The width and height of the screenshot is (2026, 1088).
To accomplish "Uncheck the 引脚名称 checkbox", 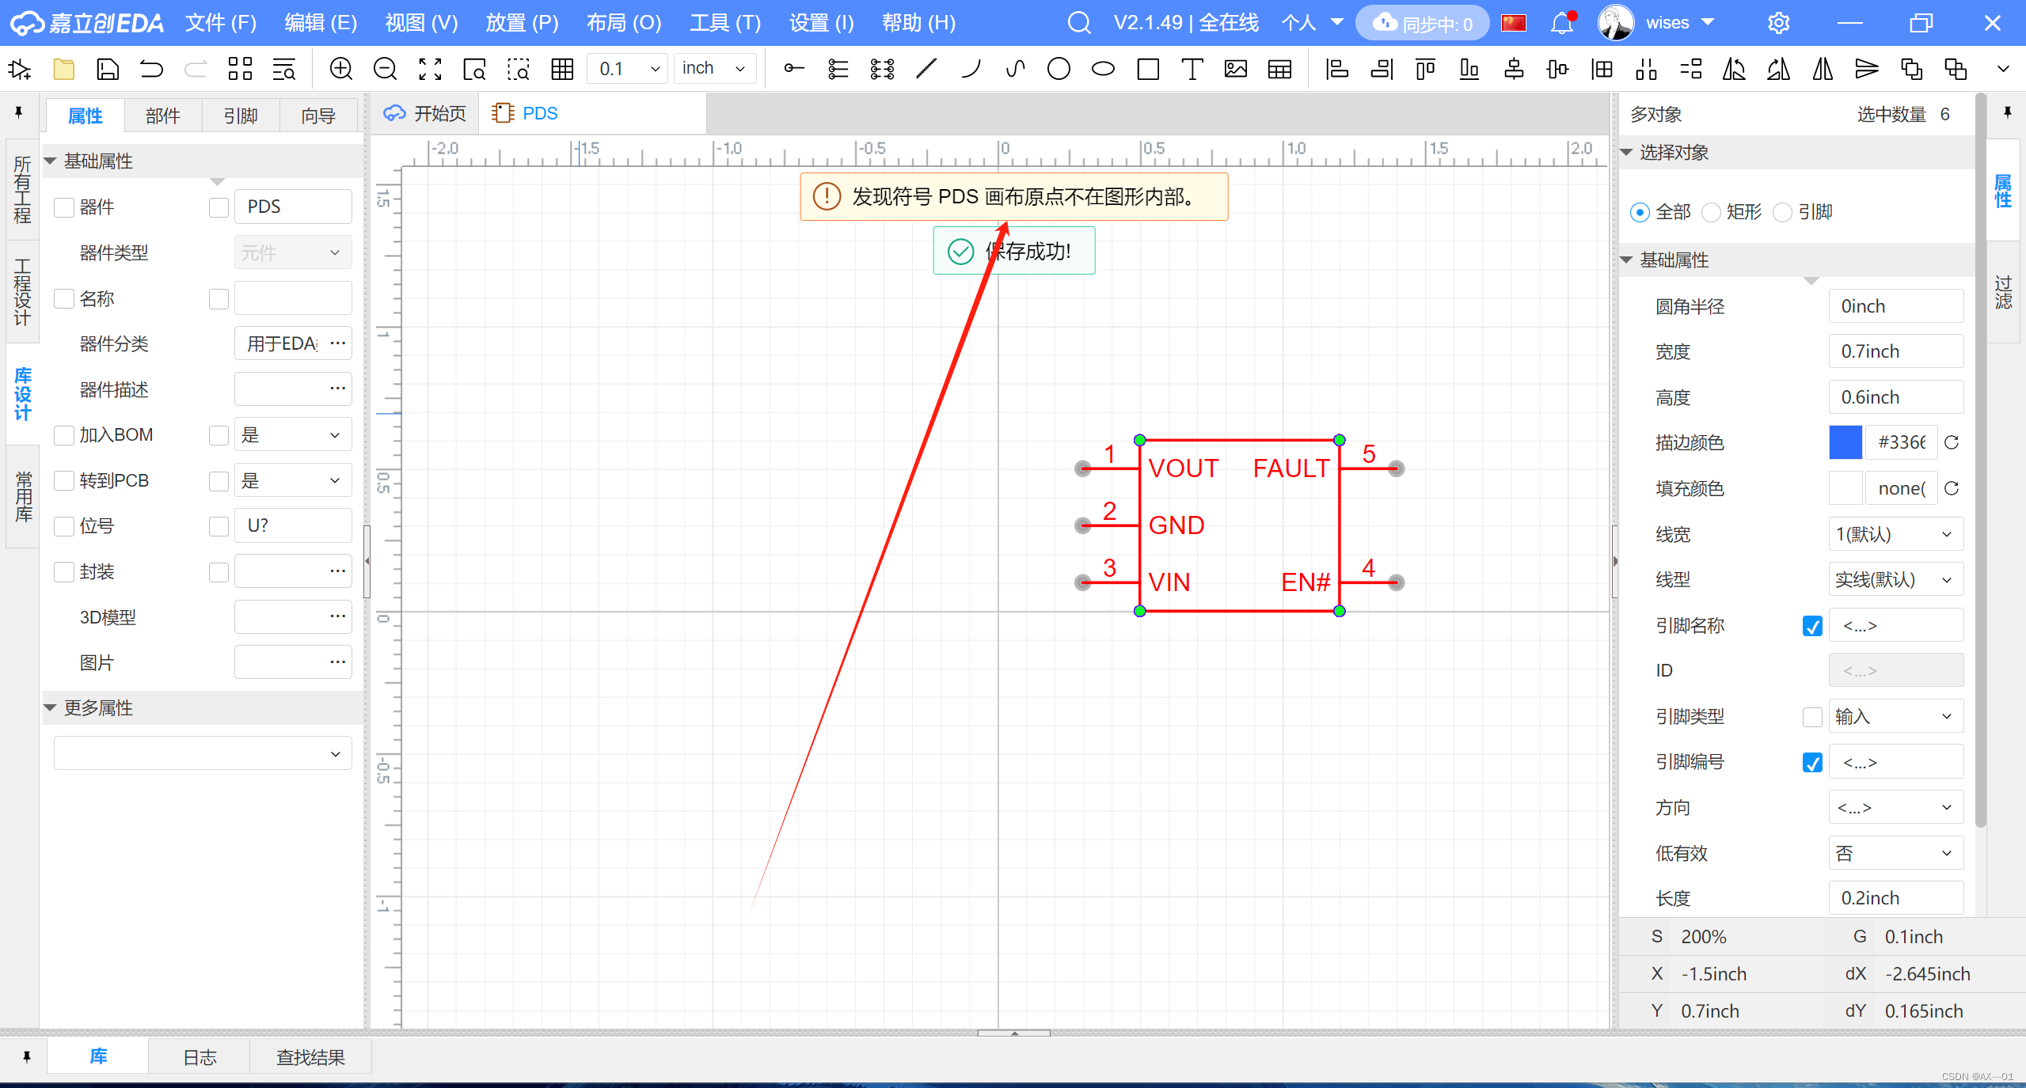I will [1811, 626].
